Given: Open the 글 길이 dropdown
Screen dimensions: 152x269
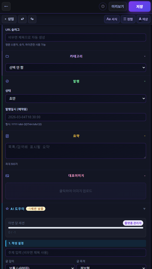Looking at the screenshot, I should (40, 267).
